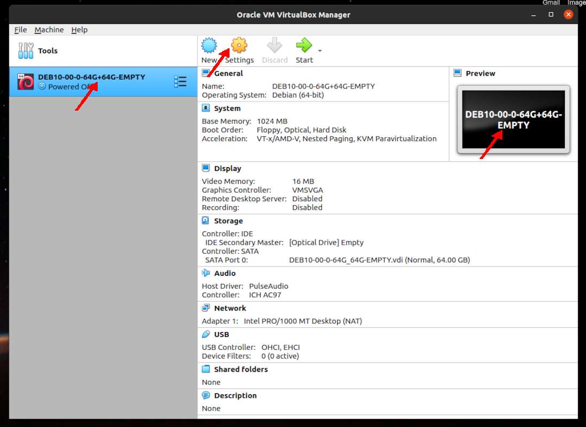Open the General settings heading link
This screenshot has height=427, width=586.
click(x=228, y=73)
